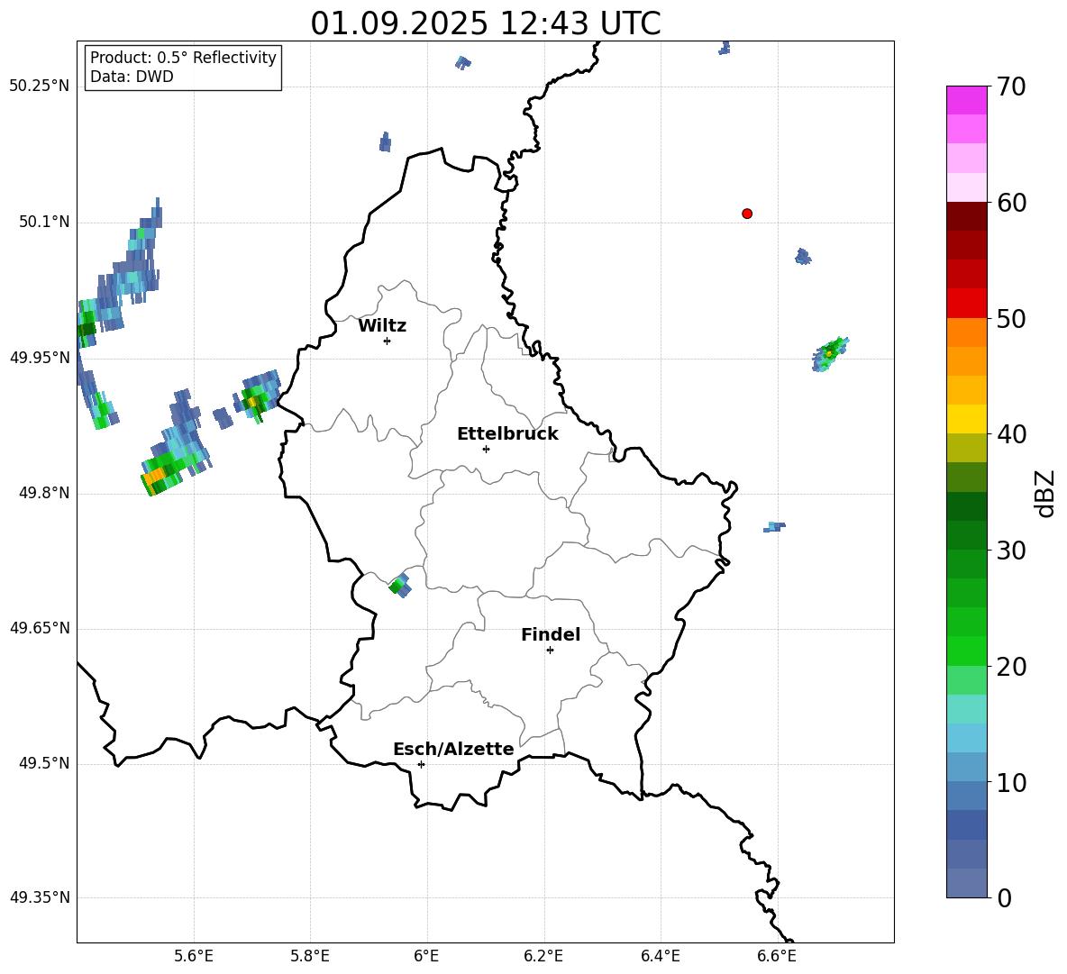Screen dimensions: 1067x974
Task: Select the Ettelbruck label
Action: tap(507, 434)
